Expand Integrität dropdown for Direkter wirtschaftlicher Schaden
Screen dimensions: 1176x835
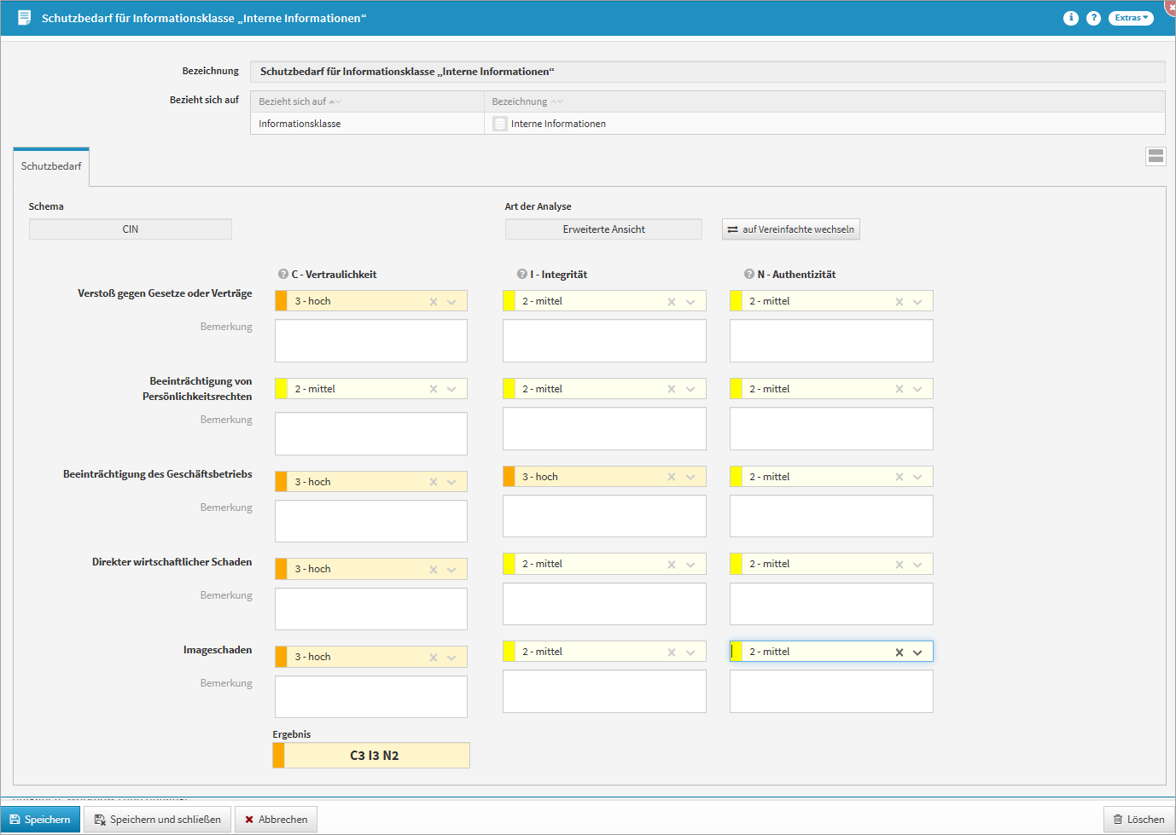click(x=690, y=565)
